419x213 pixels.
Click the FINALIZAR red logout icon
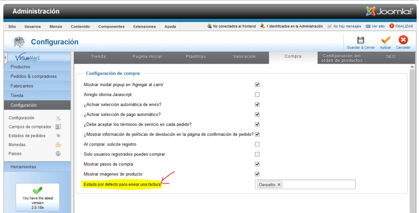(392, 26)
